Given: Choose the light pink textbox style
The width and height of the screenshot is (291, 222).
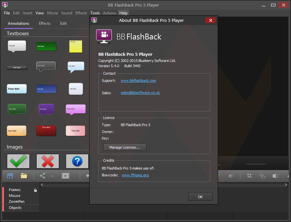Looking at the screenshot, I should click(76, 131).
